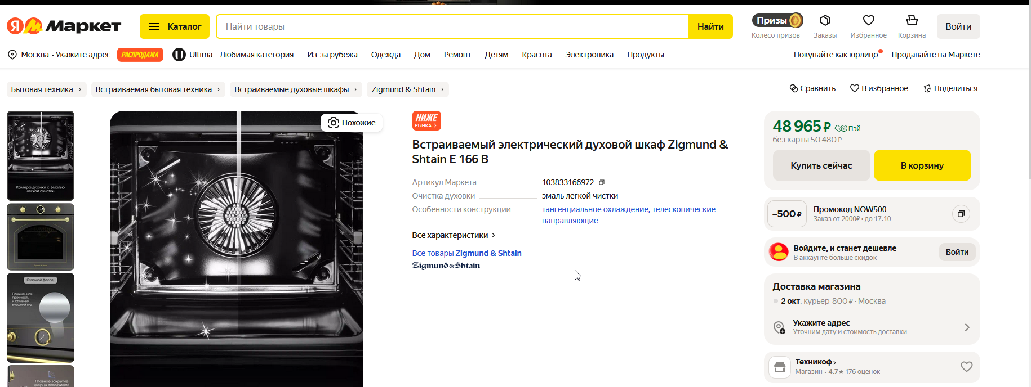Open the Корзина cart icon
The height and width of the screenshot is (387, 1031).
click(x=912, y=21)
